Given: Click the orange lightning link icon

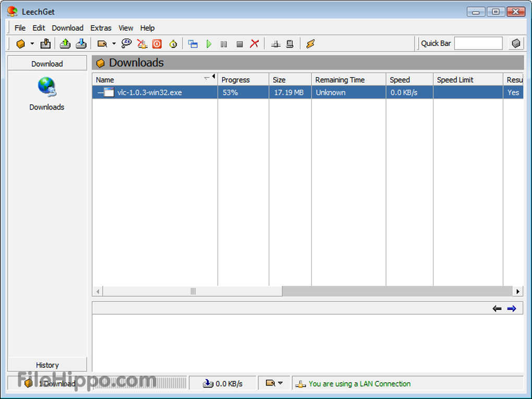Looking at the screenshot, I should pos(310,44).
